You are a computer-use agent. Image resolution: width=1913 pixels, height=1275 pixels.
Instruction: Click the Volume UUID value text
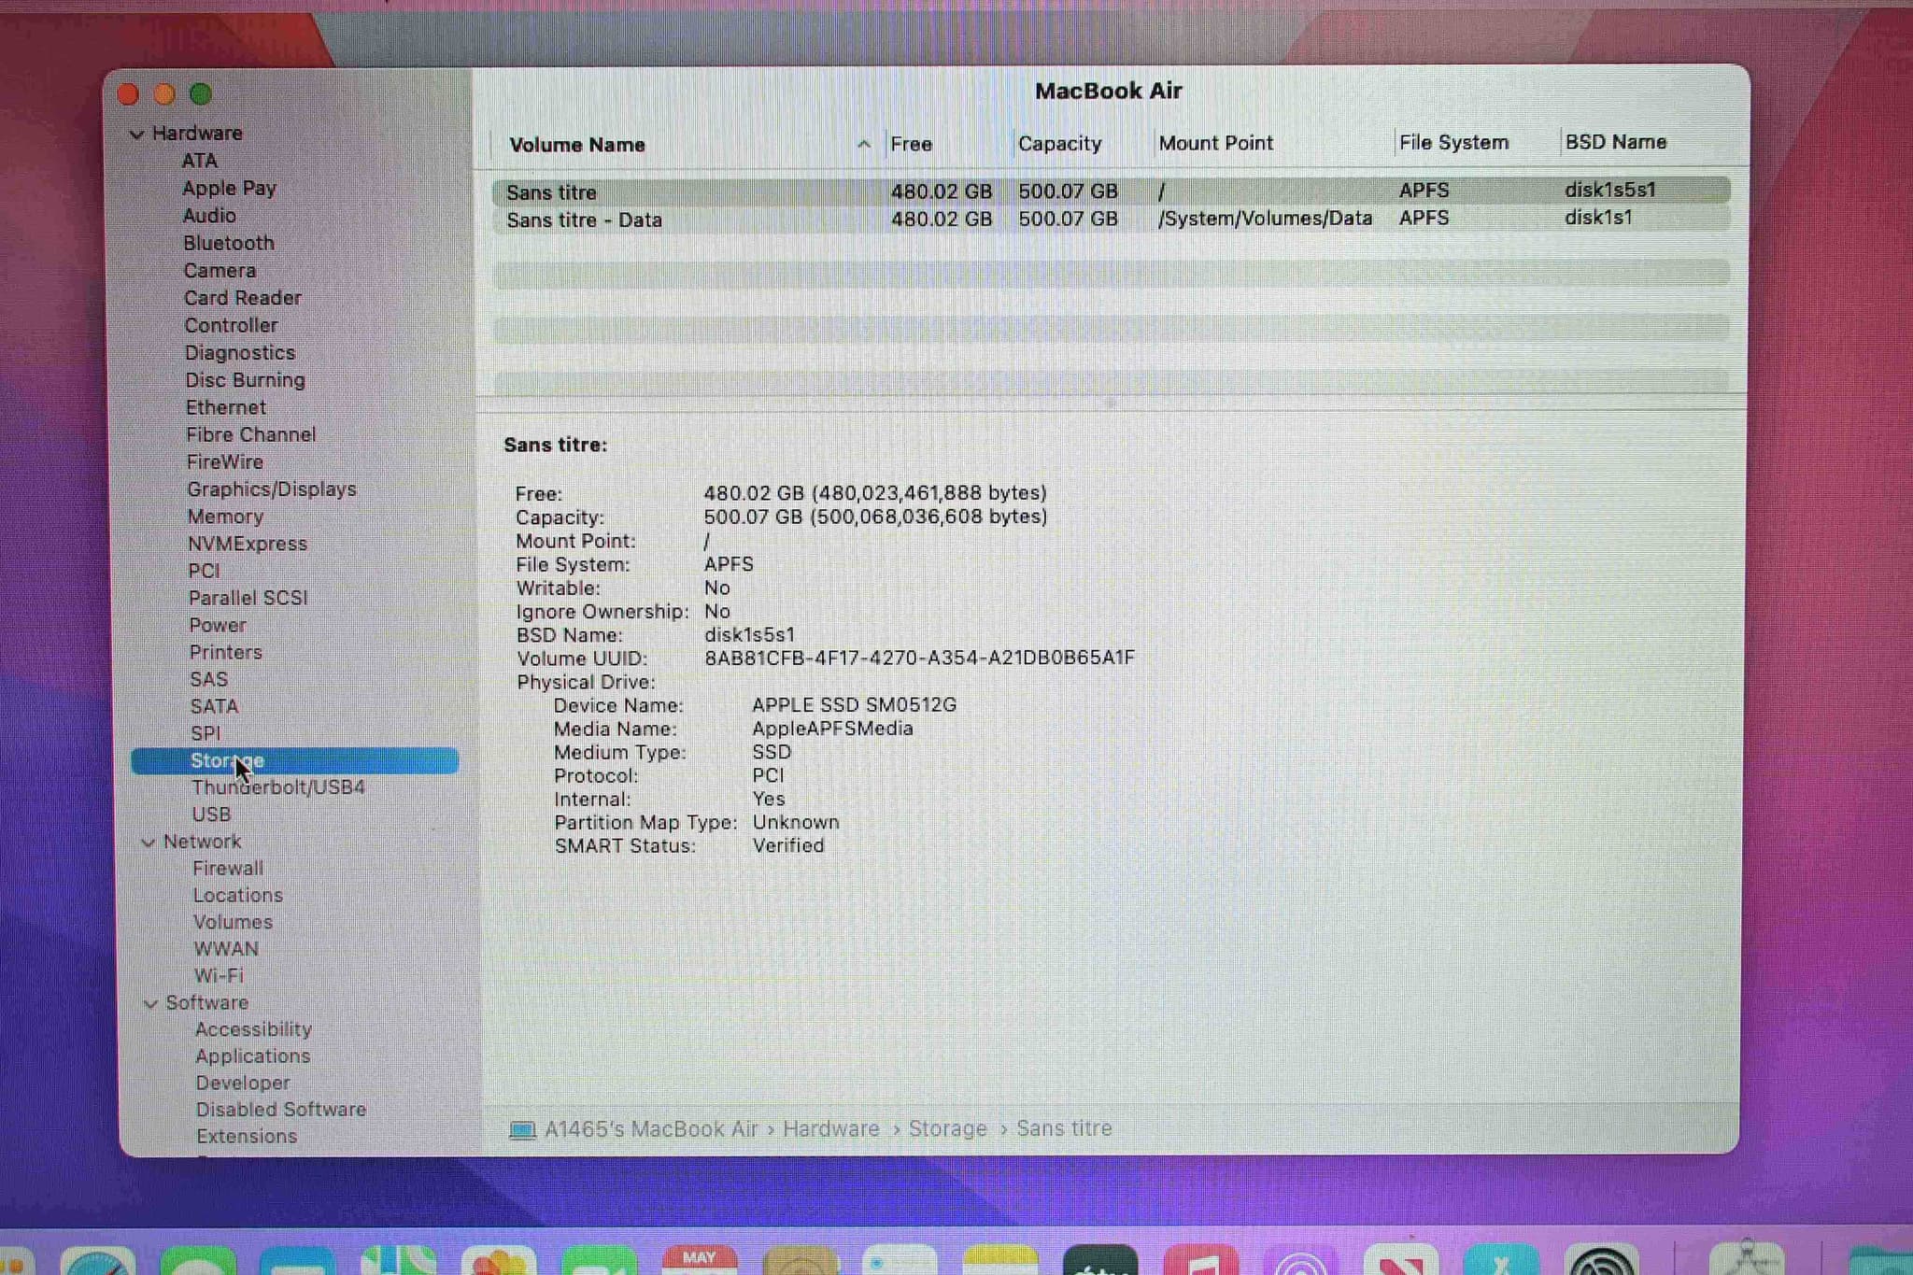click(x=919, y=658)
